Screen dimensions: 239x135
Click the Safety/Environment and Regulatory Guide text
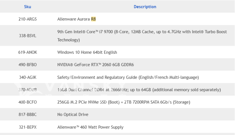(128, 77)
